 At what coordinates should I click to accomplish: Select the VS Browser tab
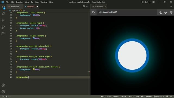click(x=99, y=7)
